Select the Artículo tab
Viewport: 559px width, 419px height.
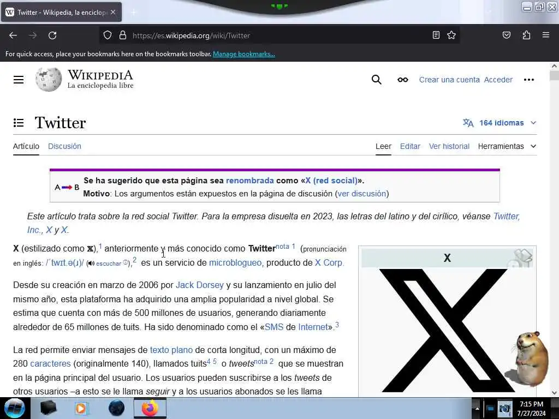pyautogui.click(x=26, y=146)
